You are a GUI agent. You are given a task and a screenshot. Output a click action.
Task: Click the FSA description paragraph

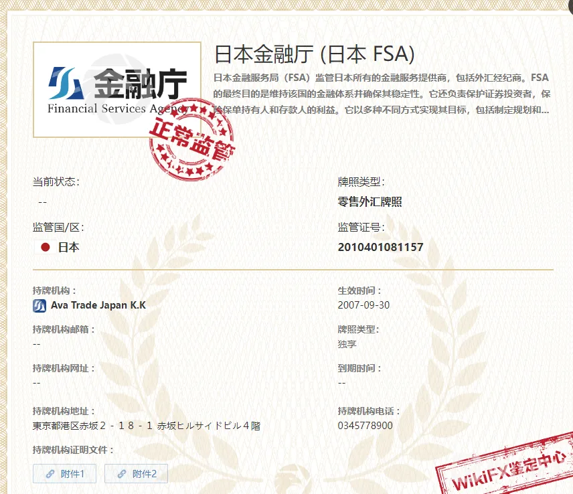(x=382, y=94)
